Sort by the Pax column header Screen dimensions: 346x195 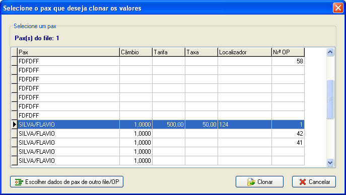pyautogui.click(x=68, y=52)
